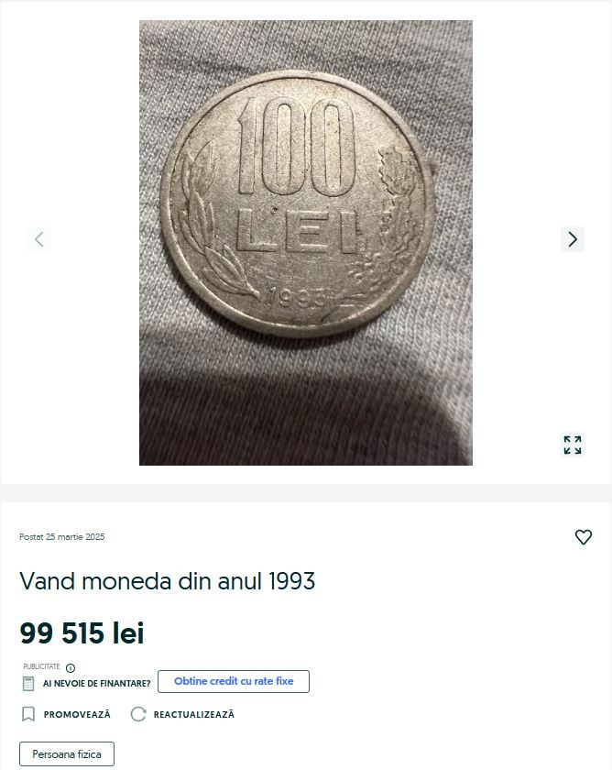Click the circular refresh icon beside REACTUALIZEAZĂ
612x770 pixels.
[138, 714]
